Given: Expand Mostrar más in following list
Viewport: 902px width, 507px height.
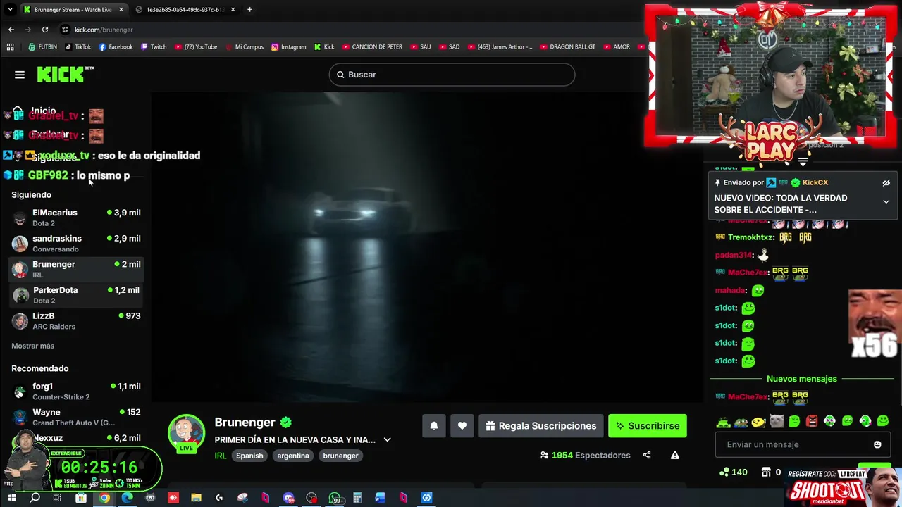Looking at the screenshot, I should click(x=32, y=346).
